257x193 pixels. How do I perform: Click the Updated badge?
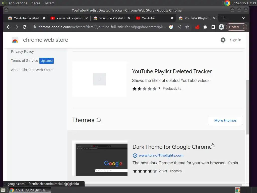tap(46, 61)
